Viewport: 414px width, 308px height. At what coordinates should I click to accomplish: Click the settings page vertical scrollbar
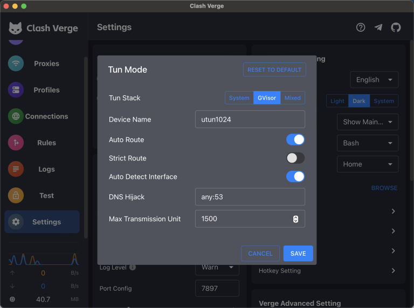pyautogui.click(x=412, y=111)
